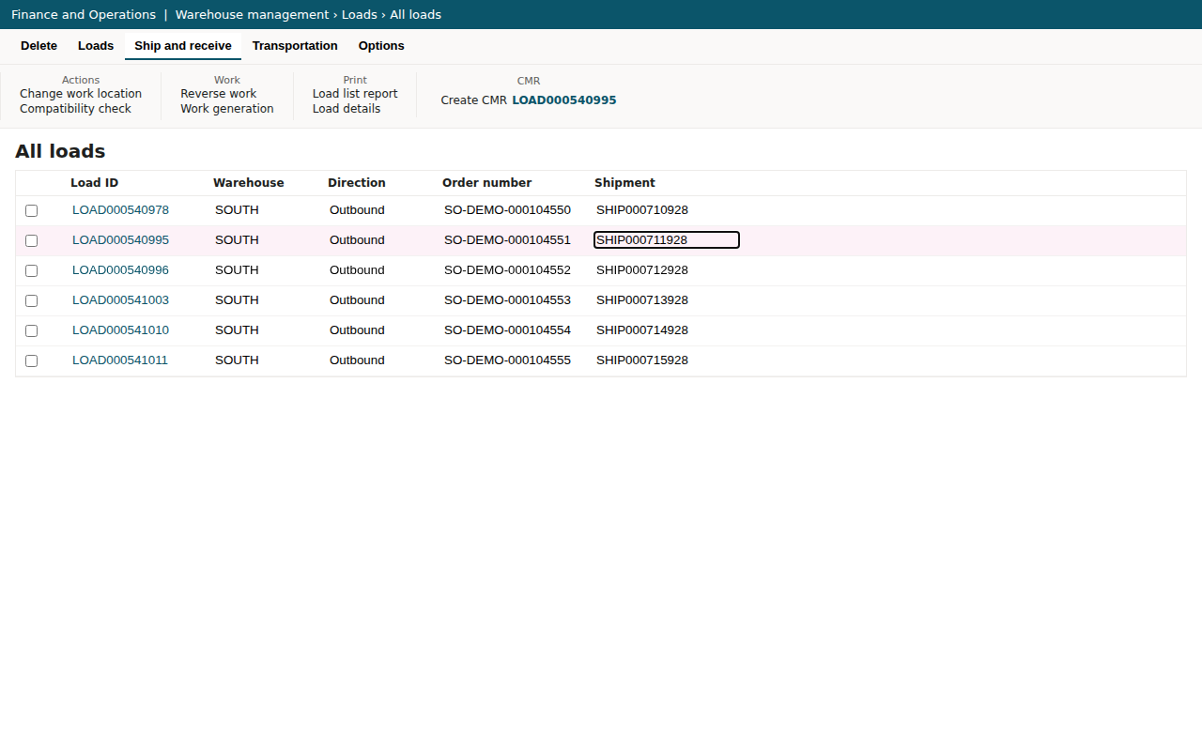Select the Ship and receive tab
This screenshot has height=751, width=1202.
point(183,46)
